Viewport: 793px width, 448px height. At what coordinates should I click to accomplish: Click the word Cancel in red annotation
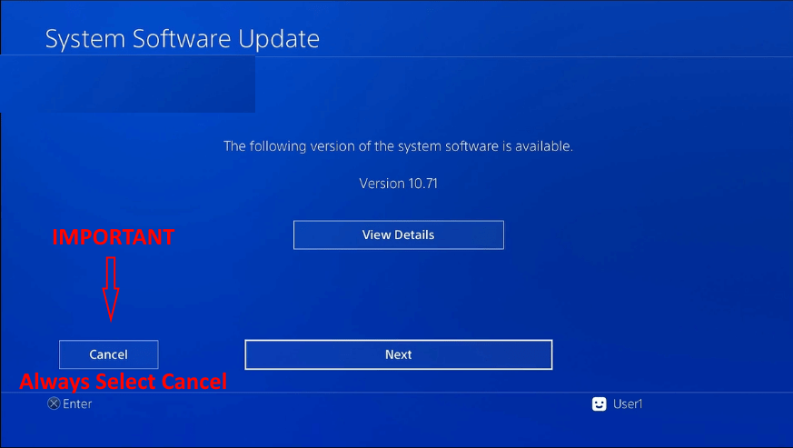tap(194, 382)
